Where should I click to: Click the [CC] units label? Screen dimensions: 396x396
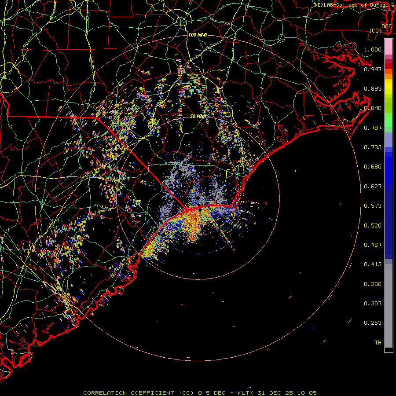[375, 30]
